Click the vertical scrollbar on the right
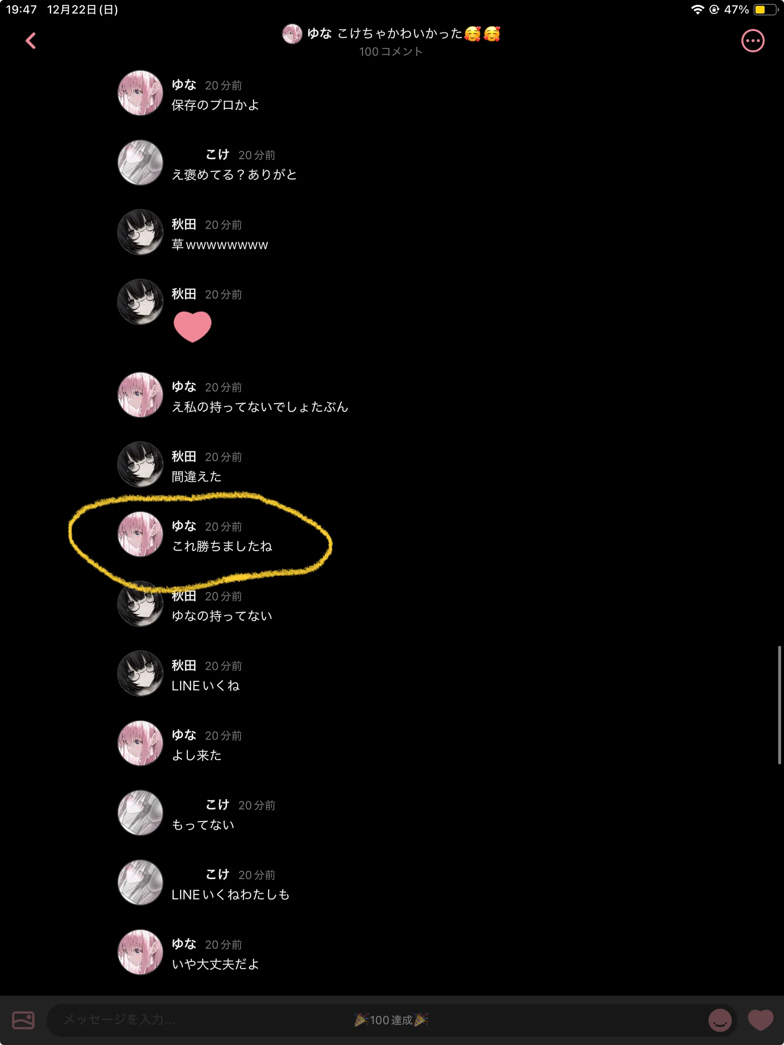This screenshot has height=1045, width=784. [x=779, y=704]
